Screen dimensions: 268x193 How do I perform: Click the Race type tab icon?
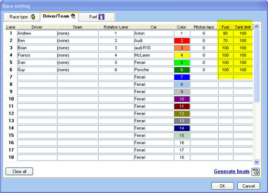click(33, 17)
